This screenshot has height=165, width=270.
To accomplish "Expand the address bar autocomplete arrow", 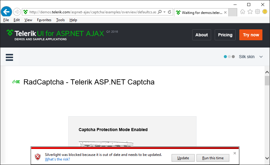I will coord(165,12).
